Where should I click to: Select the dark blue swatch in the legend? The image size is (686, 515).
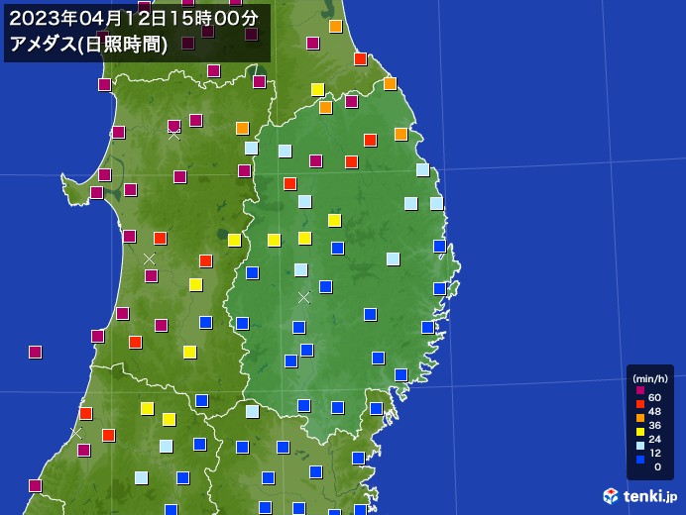[x=640, y=460]
